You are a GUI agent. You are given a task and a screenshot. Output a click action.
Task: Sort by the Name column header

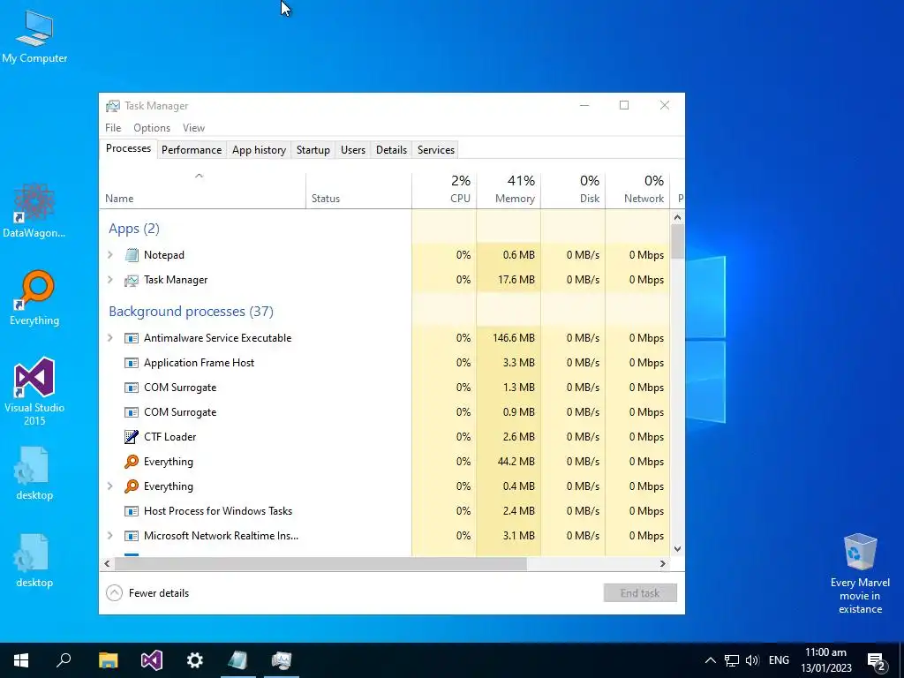point(202,191)
